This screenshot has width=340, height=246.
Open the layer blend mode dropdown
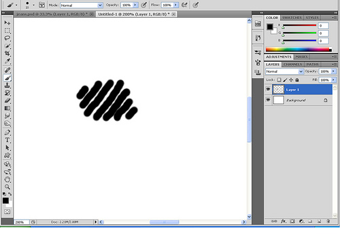point(301,71)
